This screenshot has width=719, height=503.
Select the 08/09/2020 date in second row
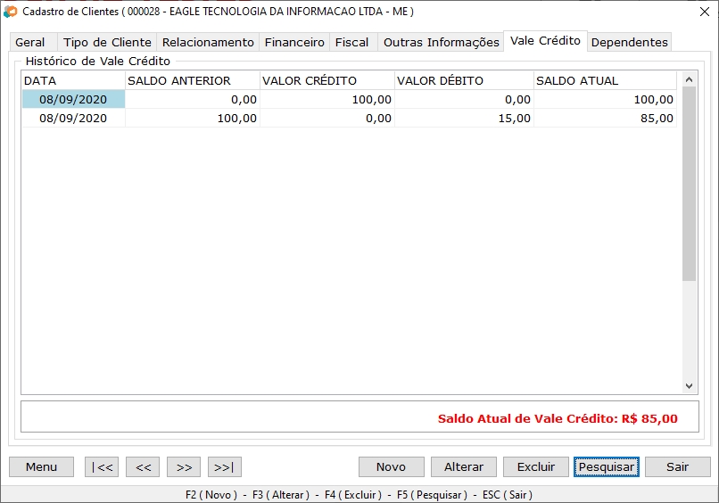(73, 118)
